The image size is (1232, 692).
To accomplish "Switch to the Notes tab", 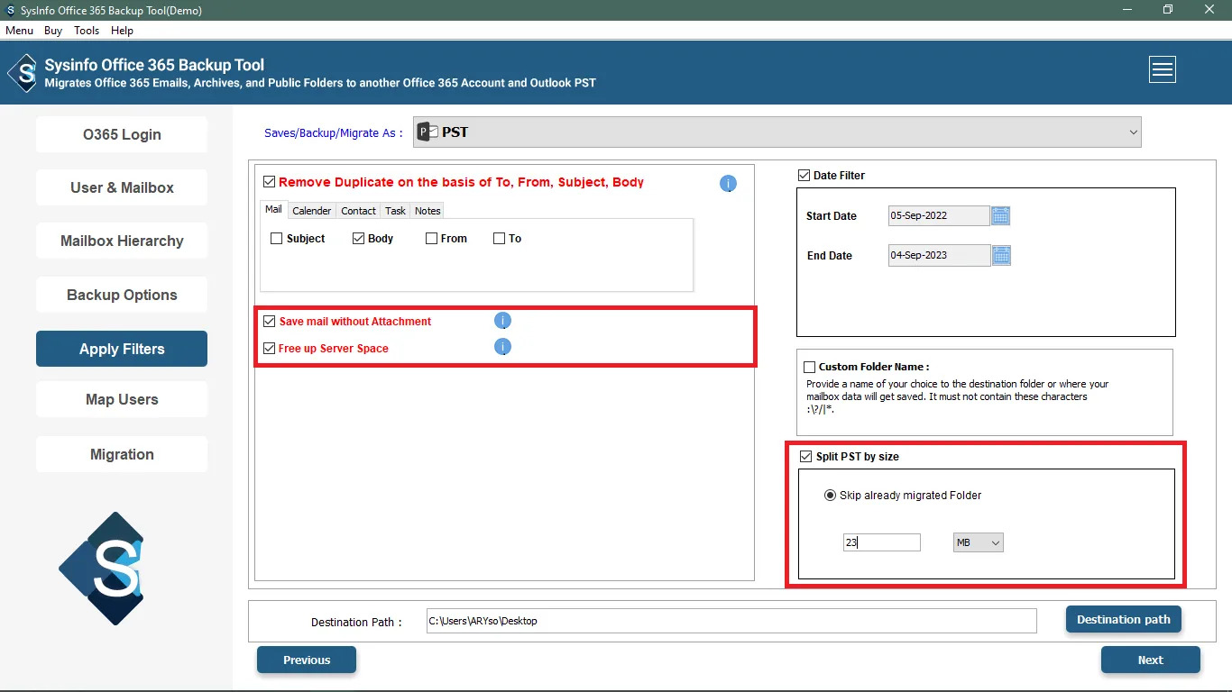I will pyautogui.click(x=428, y=211).
